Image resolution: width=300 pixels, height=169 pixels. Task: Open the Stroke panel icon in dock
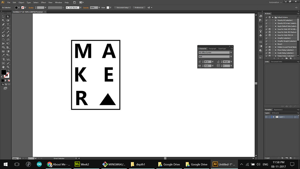pyautogui.click(x=261, y=42)
